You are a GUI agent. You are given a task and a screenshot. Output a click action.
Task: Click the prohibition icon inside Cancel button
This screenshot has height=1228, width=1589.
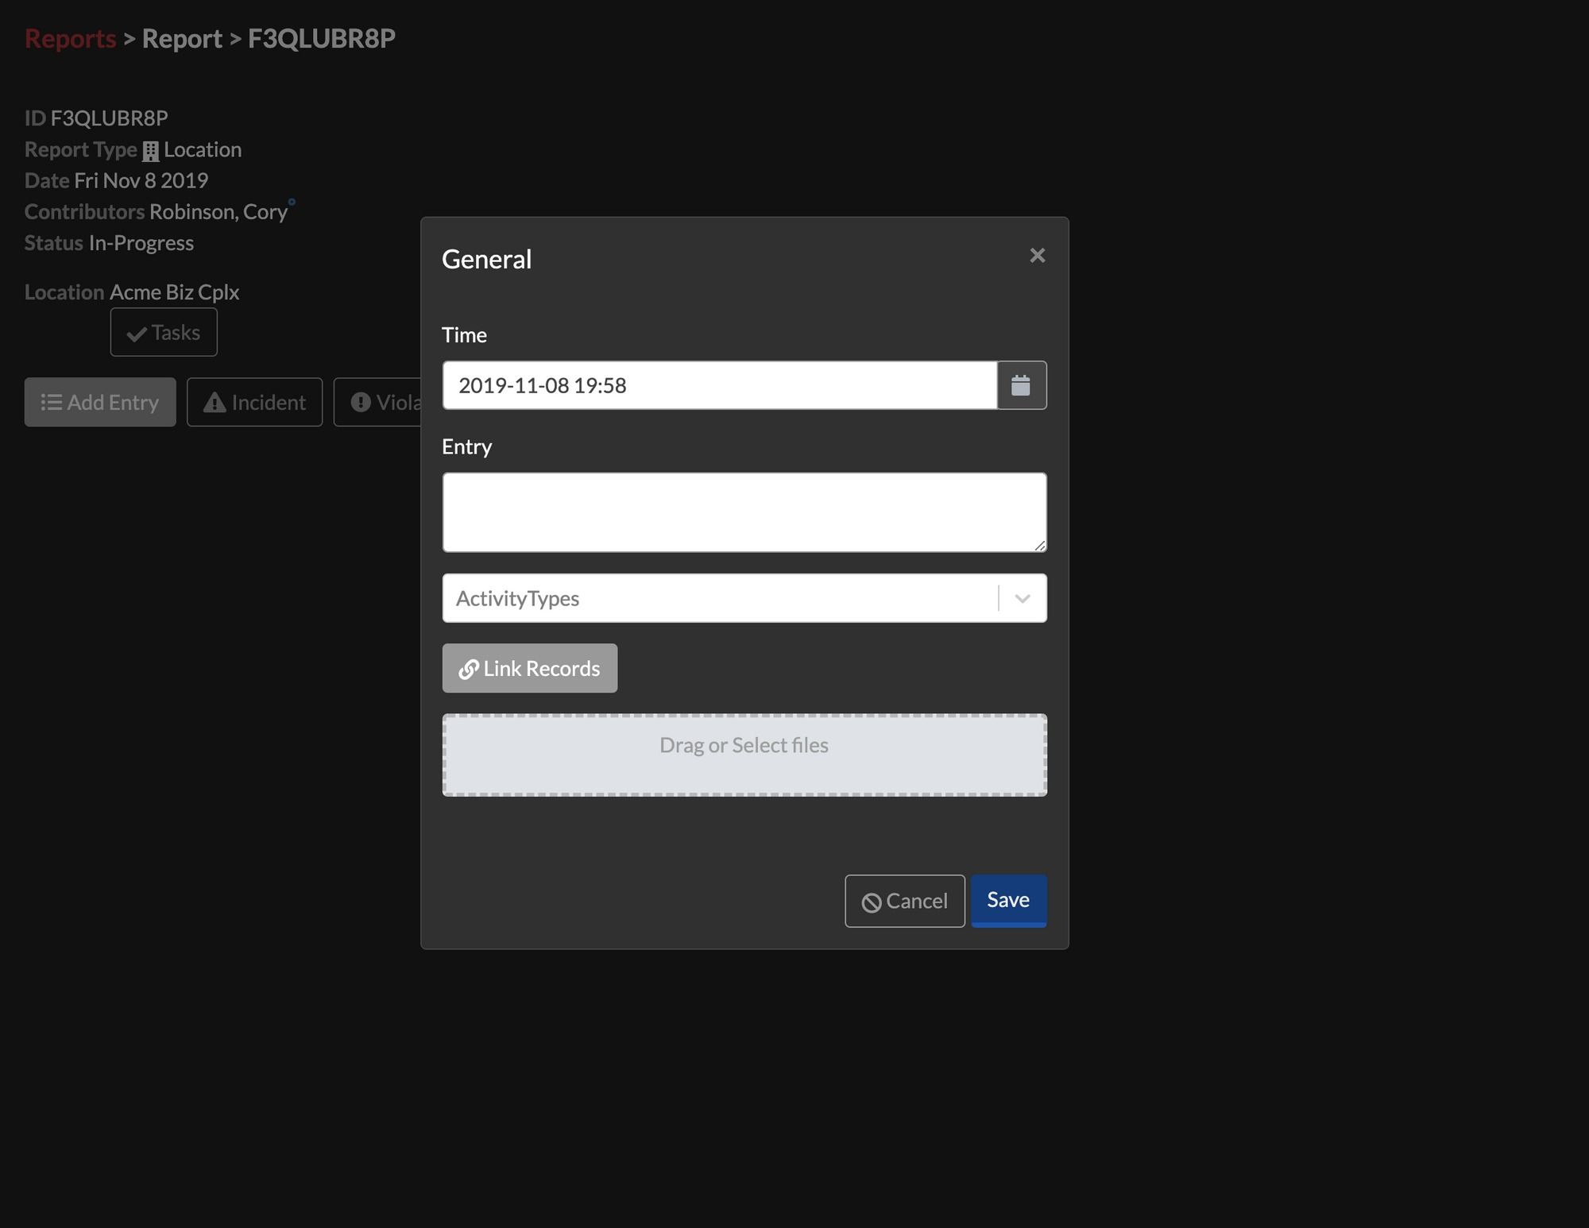pos(872,901)
